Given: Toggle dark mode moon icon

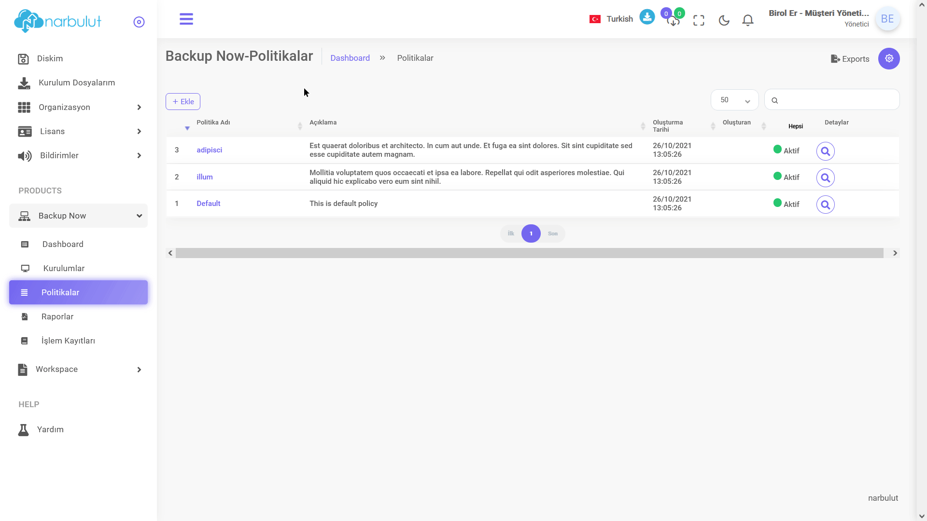Looking at the screenshot, I should [x=724, y=20].
